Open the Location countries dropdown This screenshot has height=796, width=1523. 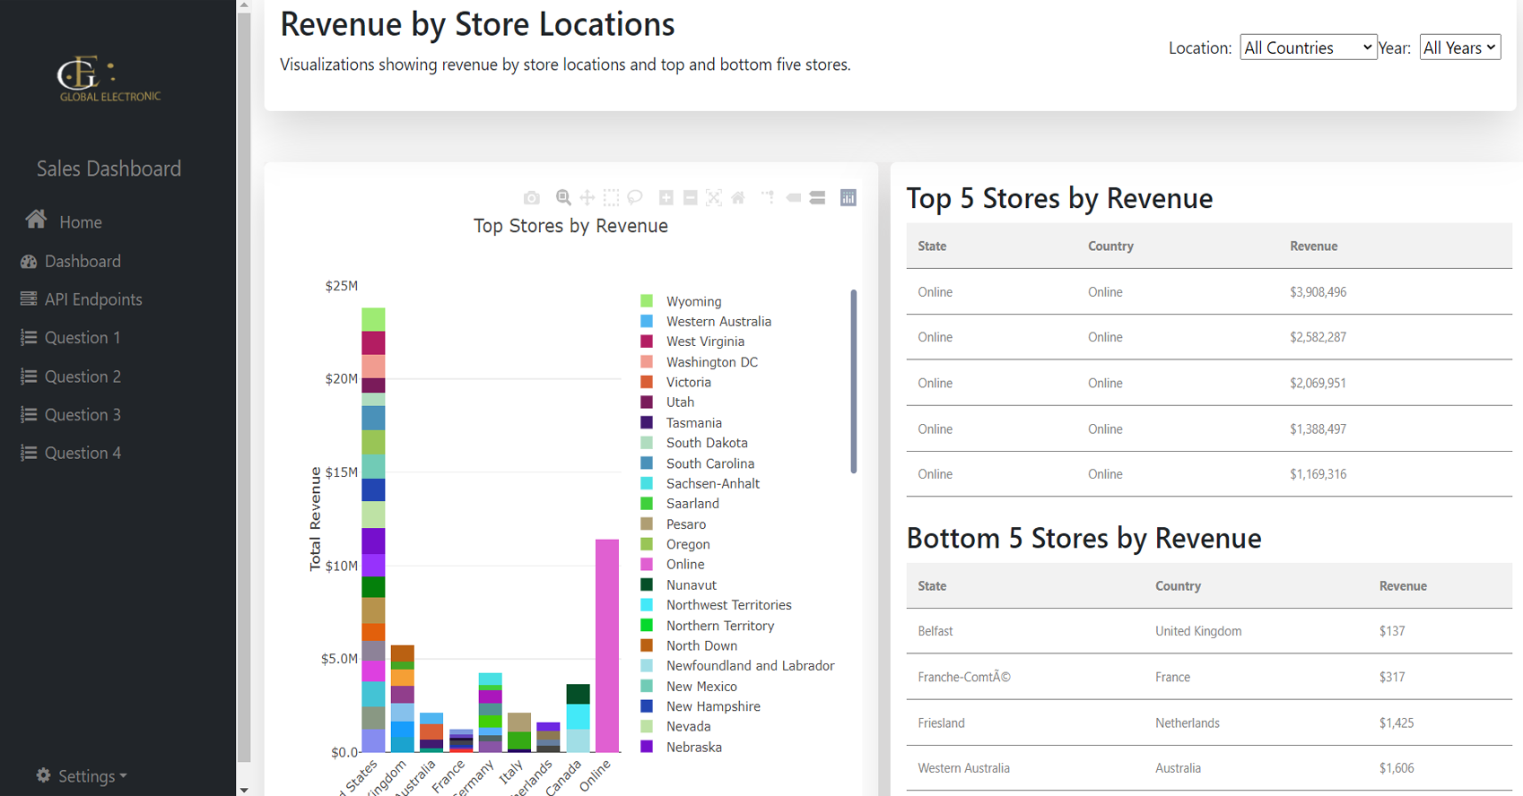click(1308, 48)
